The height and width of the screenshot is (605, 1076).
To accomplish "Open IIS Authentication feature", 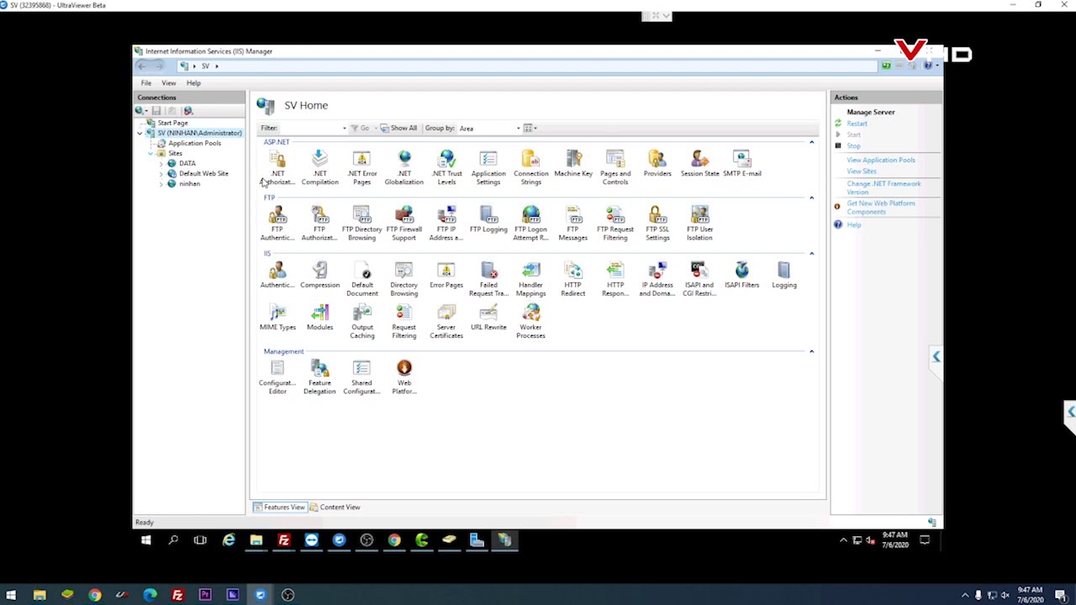I will 277,276.
